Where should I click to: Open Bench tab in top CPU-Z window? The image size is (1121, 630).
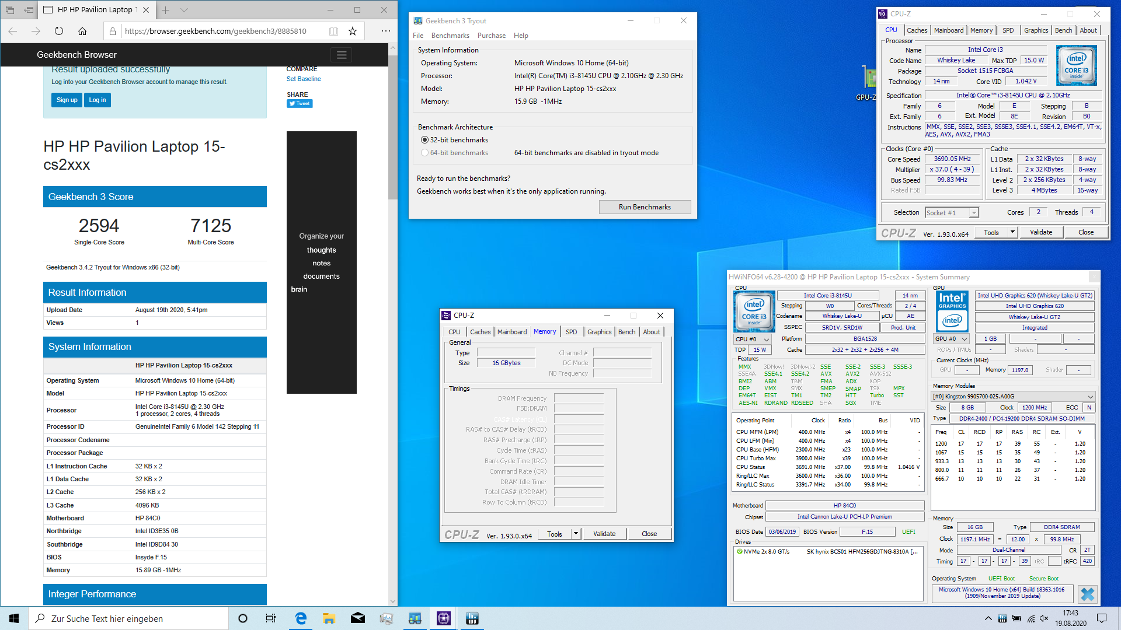pyautogui.click(x=1063, y=30)
